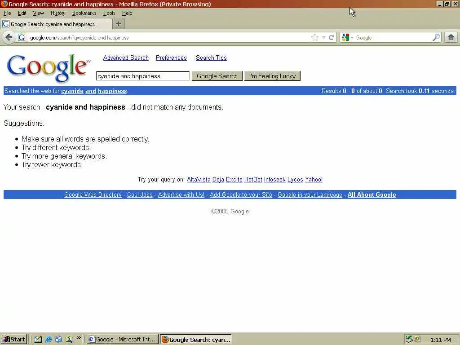
Task: Open the search engine selector dropdown
Action: pos(347,38)
